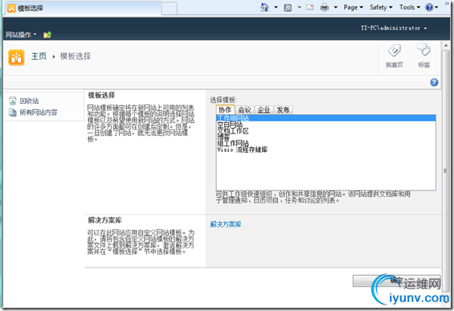Open the blue page help icon
This screenshot has height=311, width=454.
pos(434,82)
